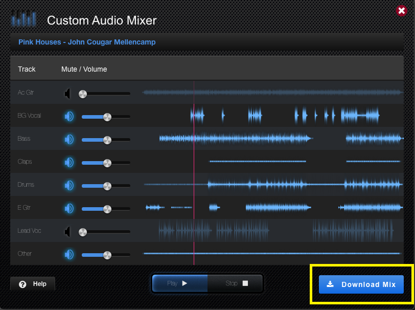Click the Other track waveform line

pyautogui.click(x=272, y=253)
